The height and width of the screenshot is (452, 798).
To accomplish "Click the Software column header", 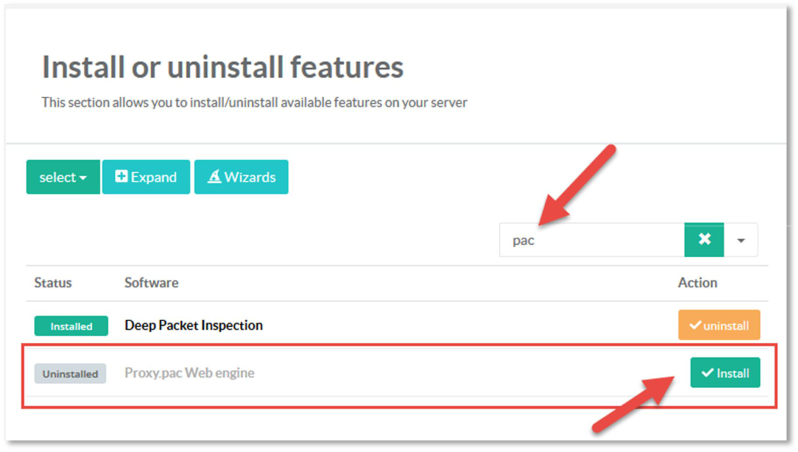I will (x=151, y=282).
